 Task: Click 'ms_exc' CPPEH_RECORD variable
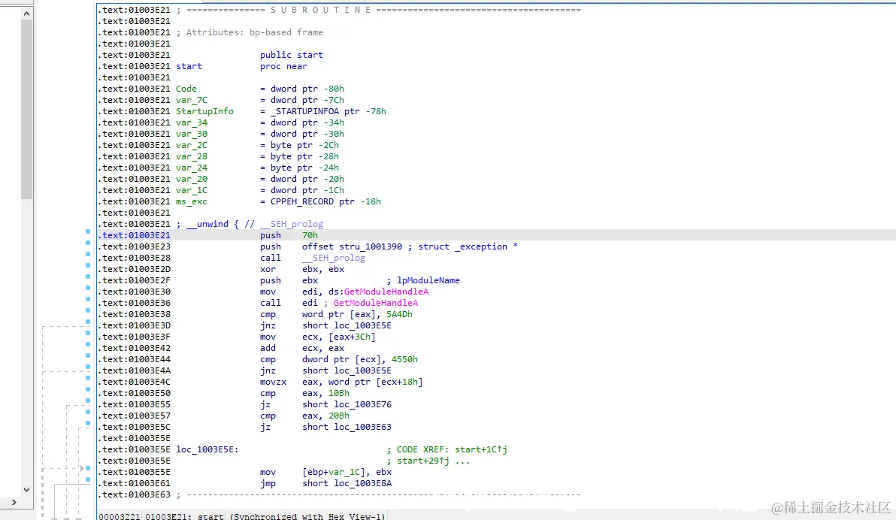192,201
